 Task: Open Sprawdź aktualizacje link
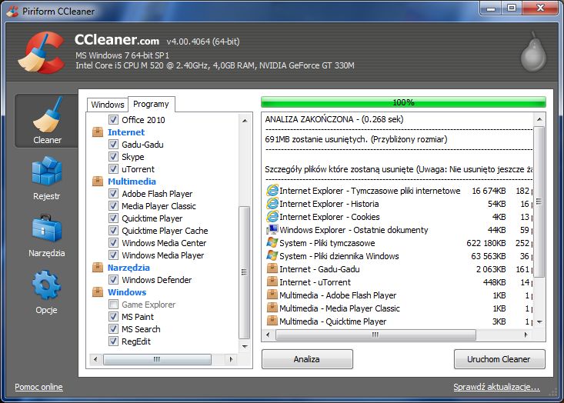(x=496, y=387)
